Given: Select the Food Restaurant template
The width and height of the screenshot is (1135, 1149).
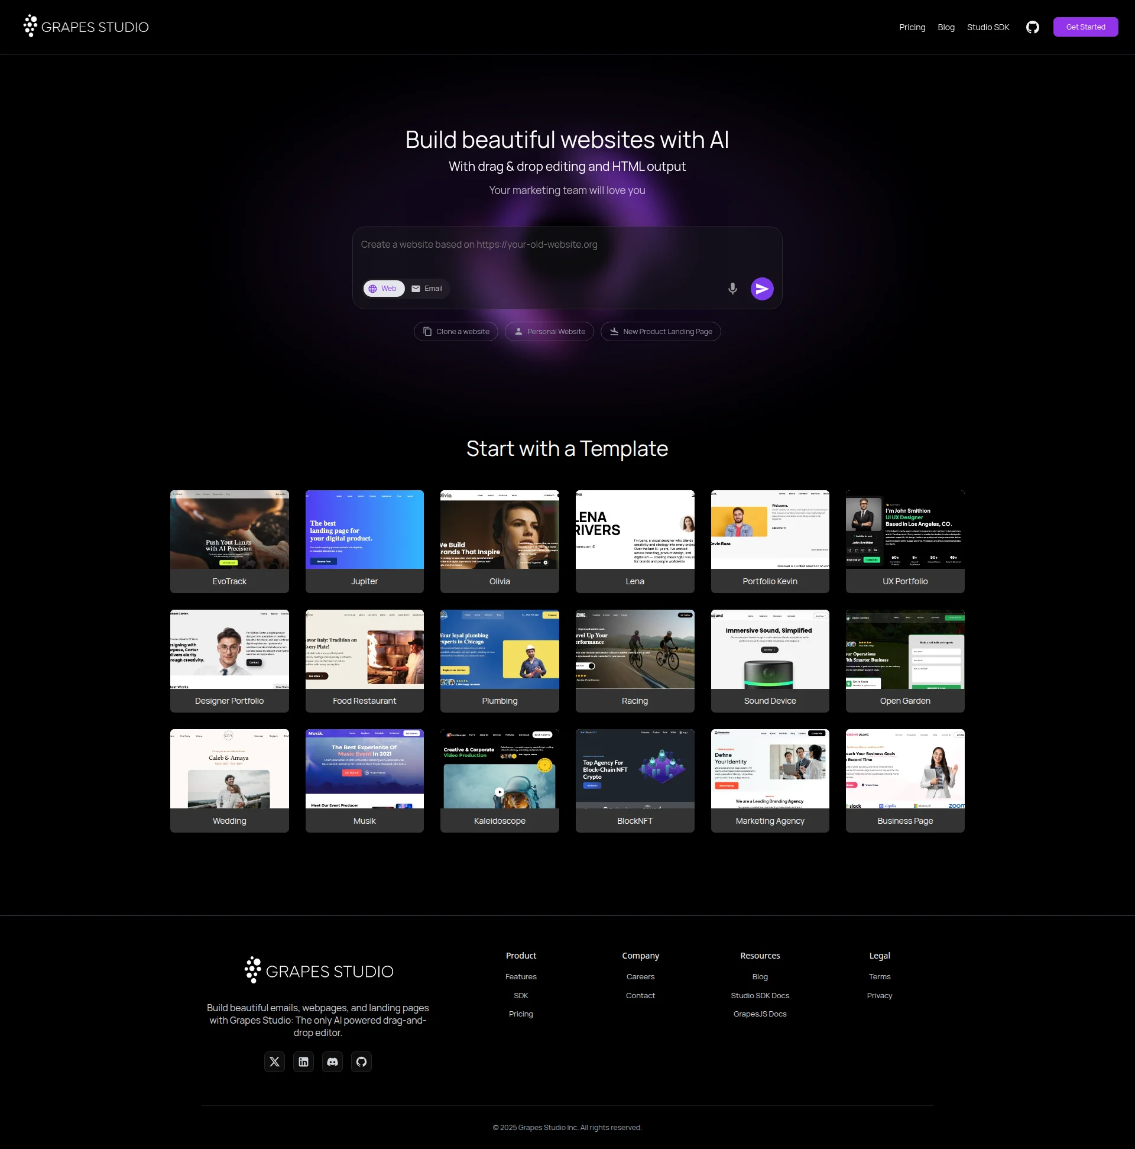Looking at the screenshot, I should [365, 661].
